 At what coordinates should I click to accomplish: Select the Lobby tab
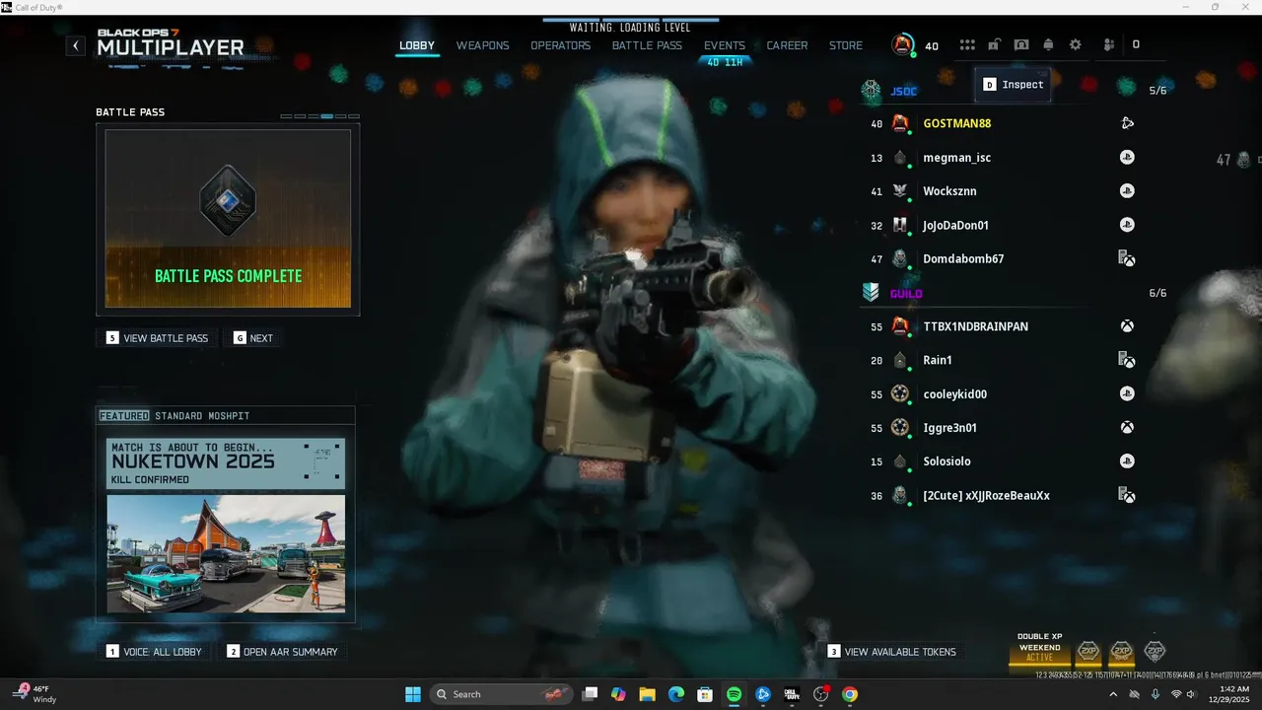click(x=417, y=45)
